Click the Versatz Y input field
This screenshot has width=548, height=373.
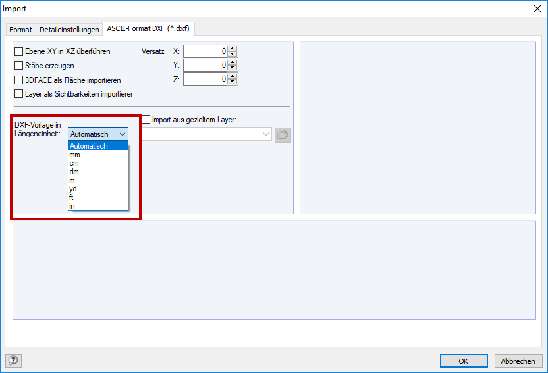coord(205,65)
